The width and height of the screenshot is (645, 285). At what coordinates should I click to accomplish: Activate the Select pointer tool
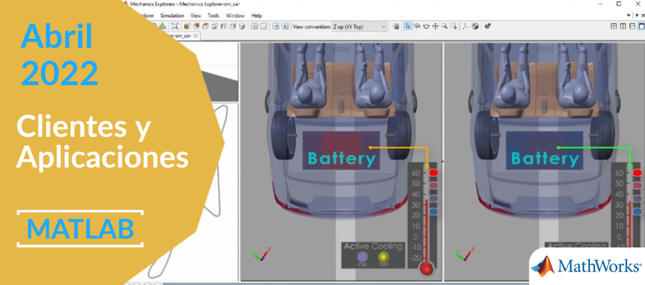tap(408, 26)
